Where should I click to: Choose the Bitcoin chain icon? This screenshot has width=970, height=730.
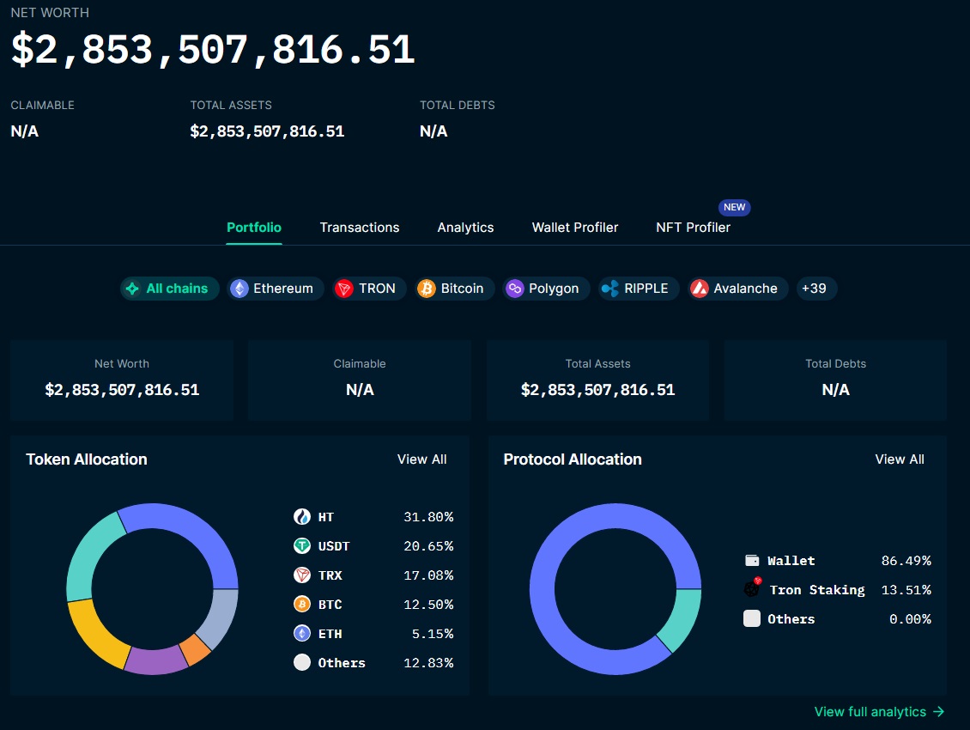[x=427, y=289]
